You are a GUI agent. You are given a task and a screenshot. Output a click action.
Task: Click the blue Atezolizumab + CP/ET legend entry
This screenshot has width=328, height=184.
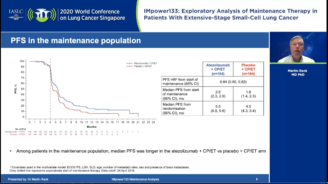(x=142, y=63)
